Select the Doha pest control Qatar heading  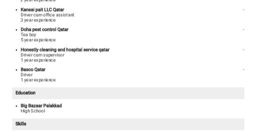coord(45,30)
